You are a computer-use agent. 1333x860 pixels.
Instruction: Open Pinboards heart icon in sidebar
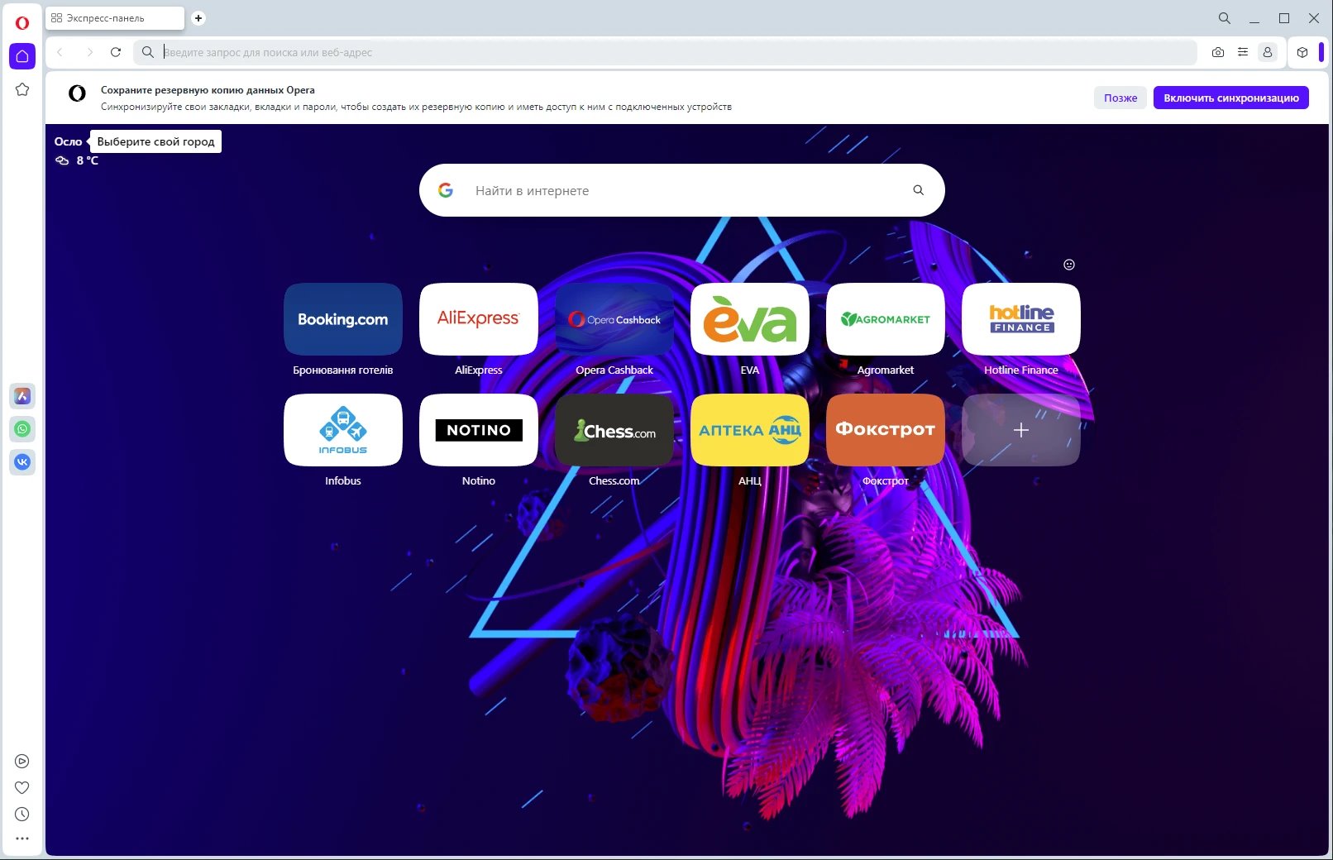22,788
